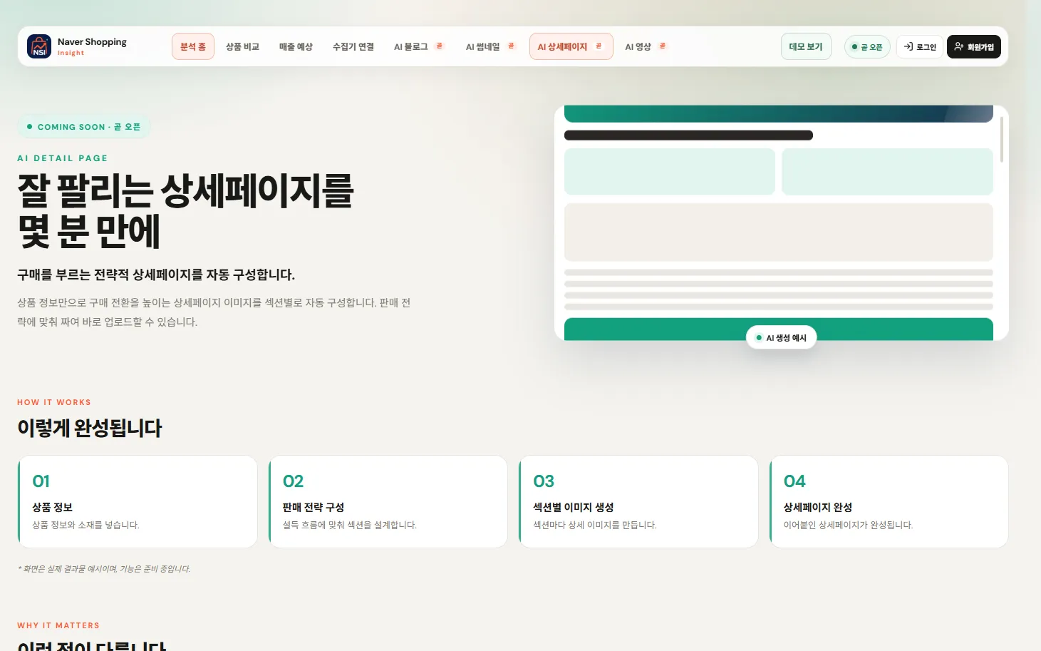Select the AI 상세페이지 tab
This screenshot has width=1041, height=651.
tap(571, 46)
